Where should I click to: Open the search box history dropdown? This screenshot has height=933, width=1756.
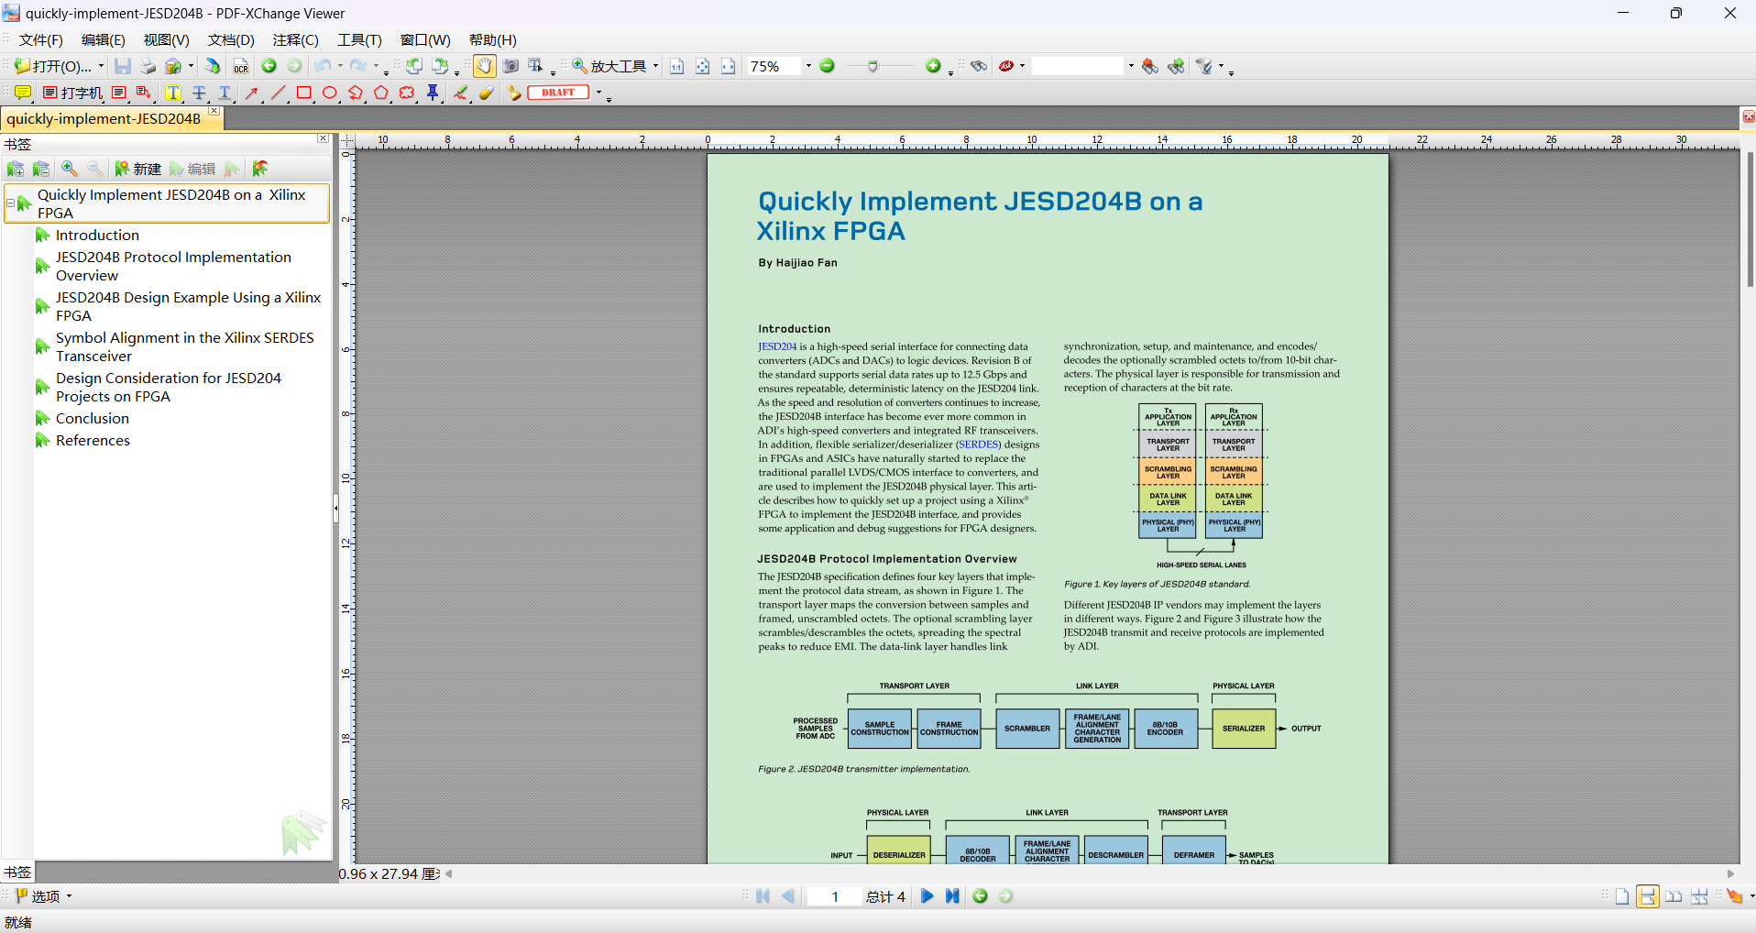click(x=1131, y=66)
